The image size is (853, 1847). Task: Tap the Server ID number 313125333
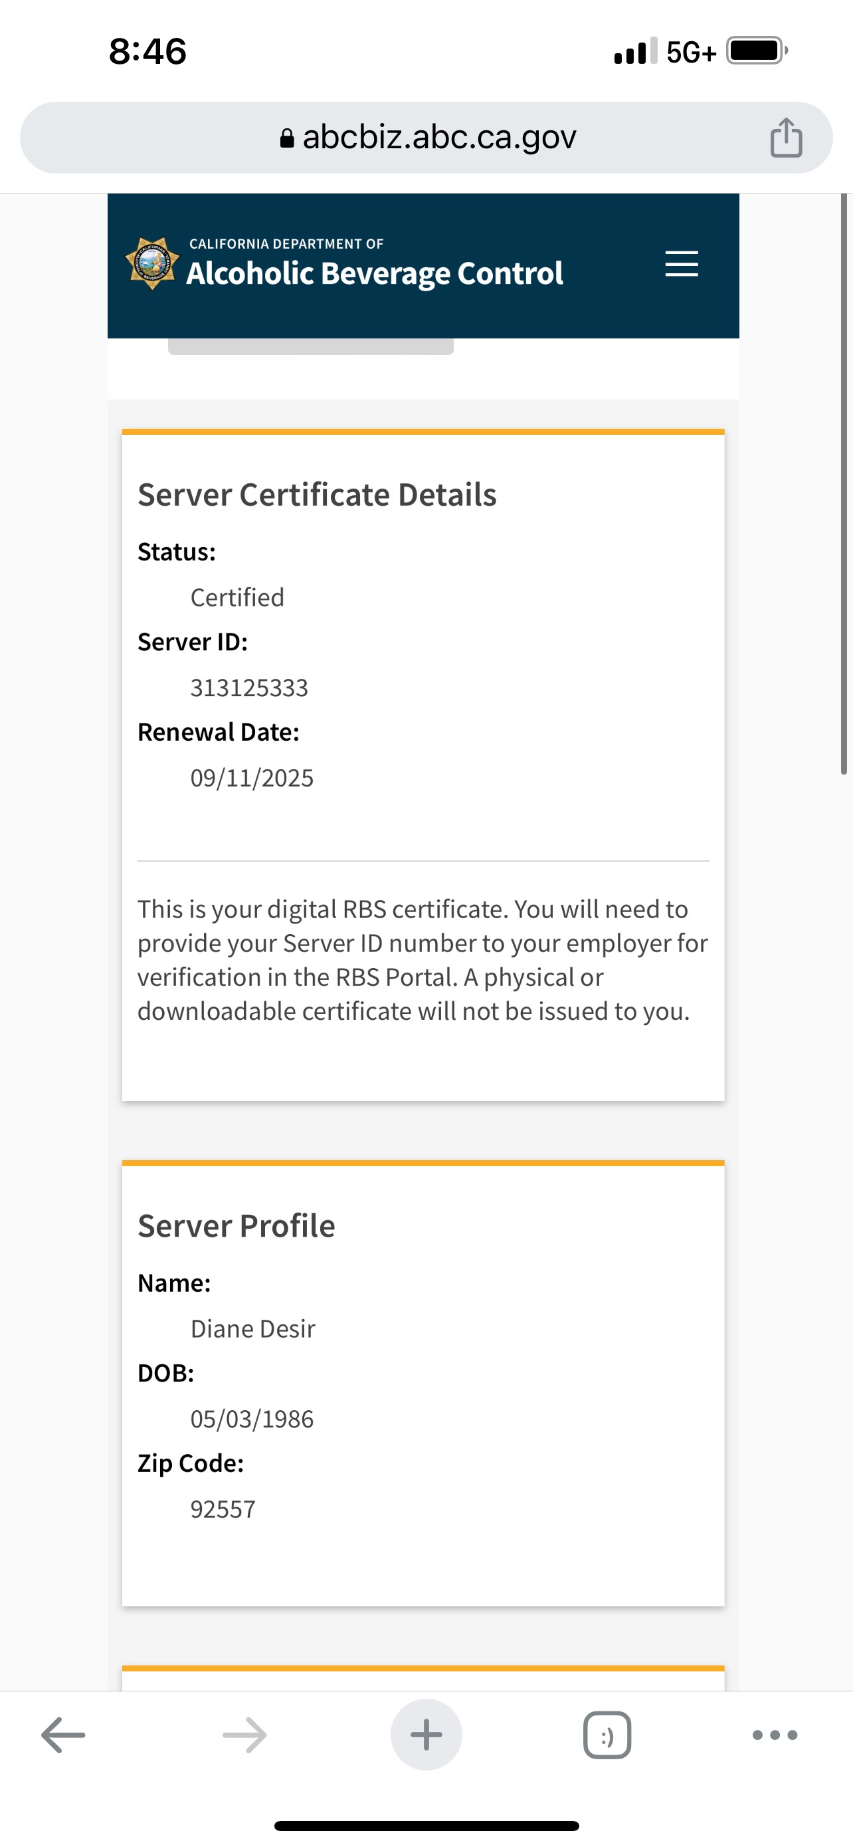click(x=249, y=687)
